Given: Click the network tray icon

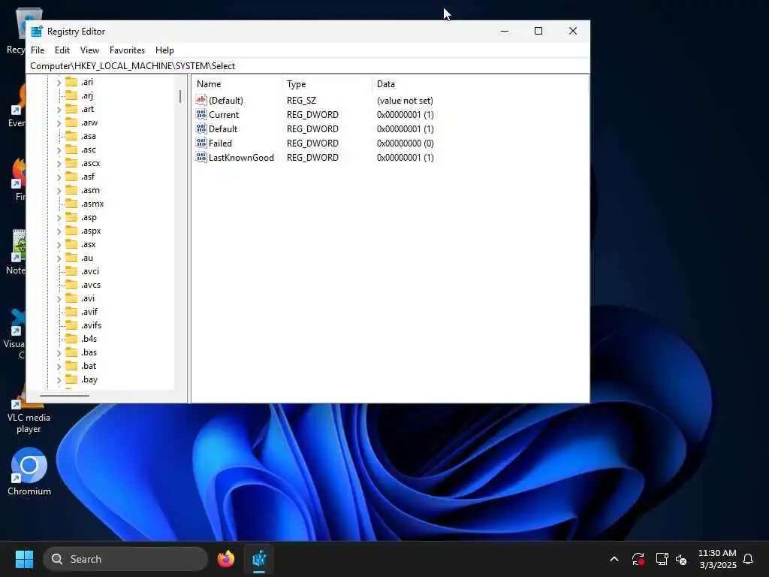Looking at the screenshot, I should 662,559.
